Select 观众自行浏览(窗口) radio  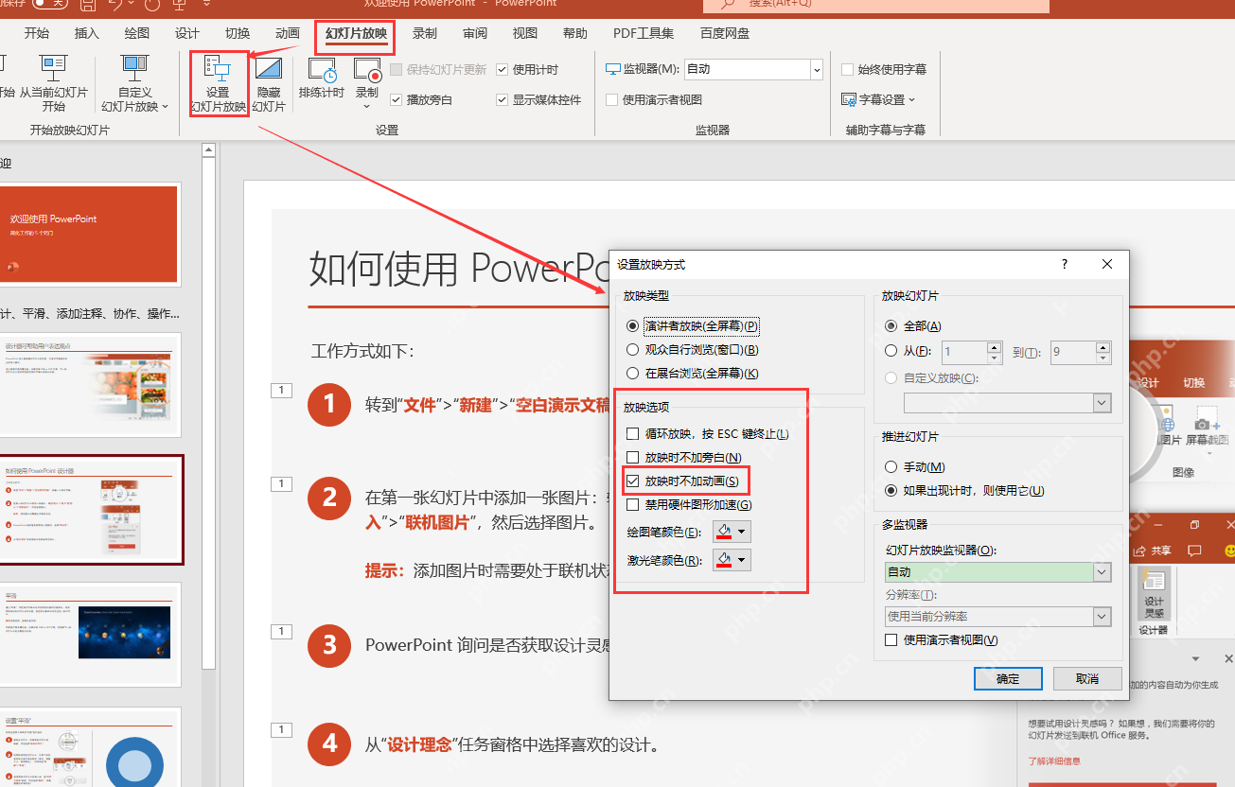[633, 350]
